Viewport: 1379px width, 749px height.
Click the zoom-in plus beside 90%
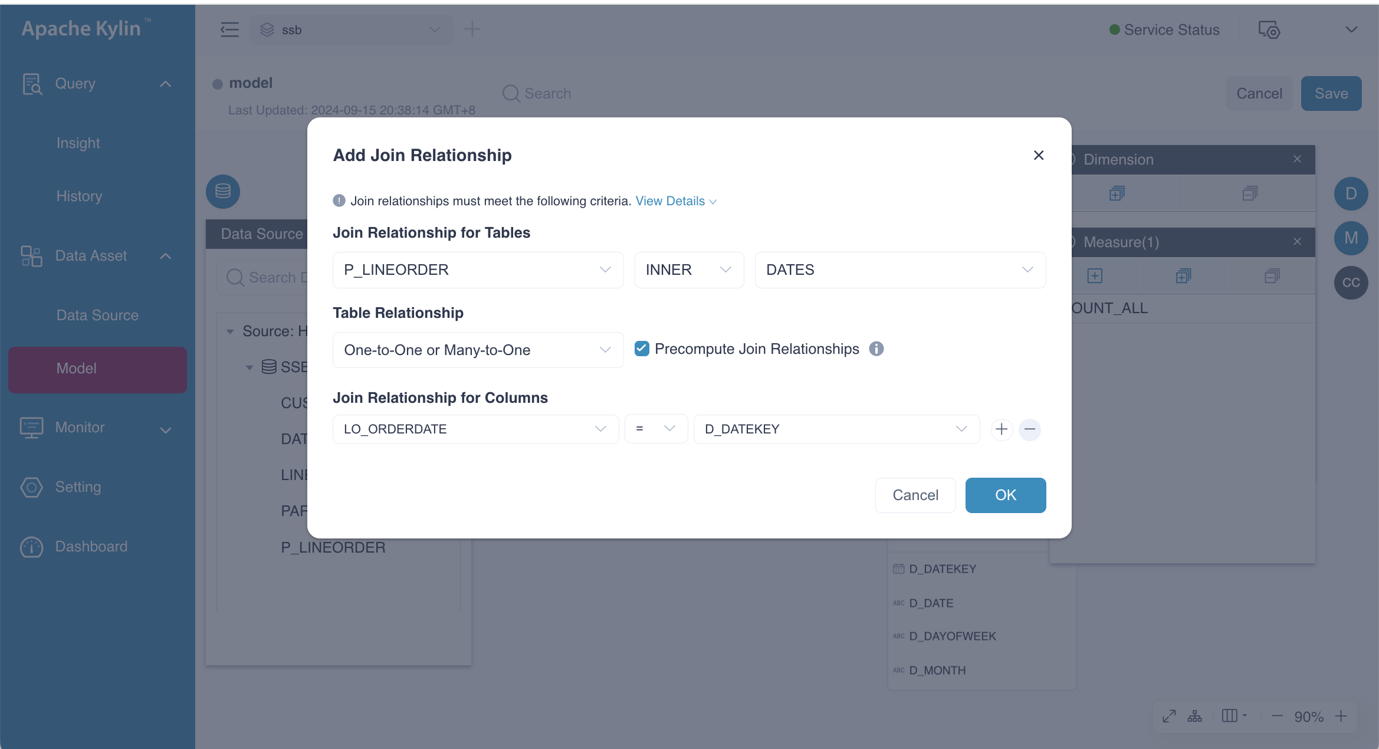[1341, 717]
